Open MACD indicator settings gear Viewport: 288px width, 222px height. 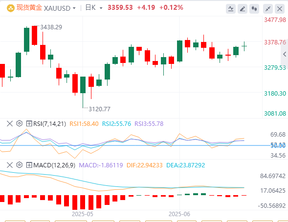pyautogui.click(x=19, y=165)
